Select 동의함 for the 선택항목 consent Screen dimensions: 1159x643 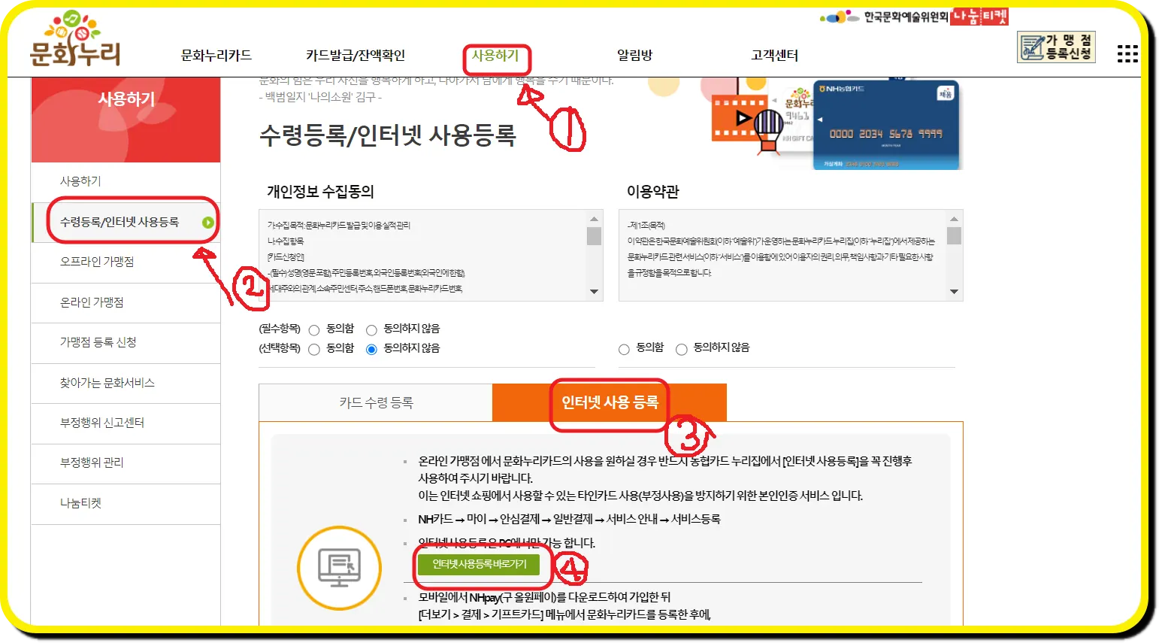[315, 348]
